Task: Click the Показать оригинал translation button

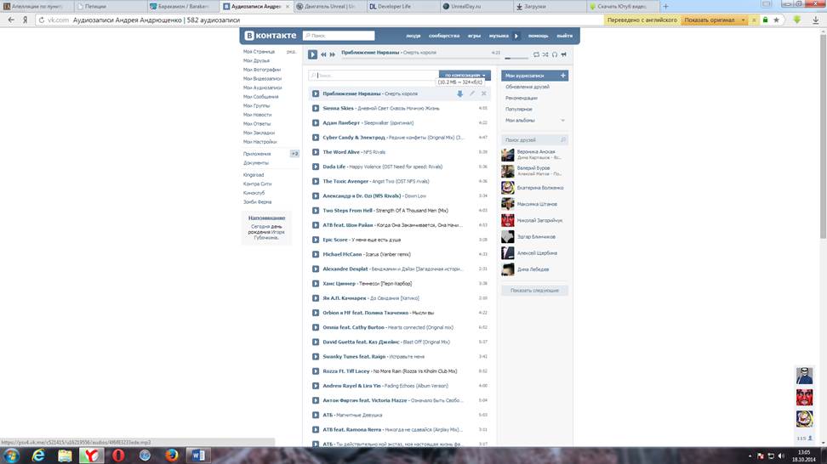Action: pos(710,20)
